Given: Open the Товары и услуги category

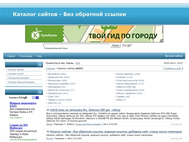Looking at the screenshot, I should [x=56, y=100].
